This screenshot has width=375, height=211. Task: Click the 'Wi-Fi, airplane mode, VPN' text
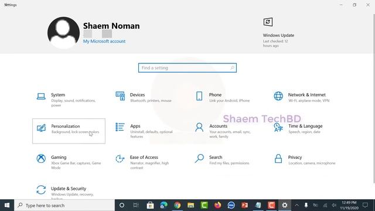point(309,101)
